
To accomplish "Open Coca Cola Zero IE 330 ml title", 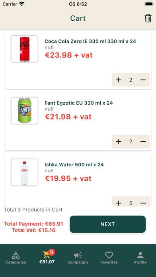I will click(90, 41).
